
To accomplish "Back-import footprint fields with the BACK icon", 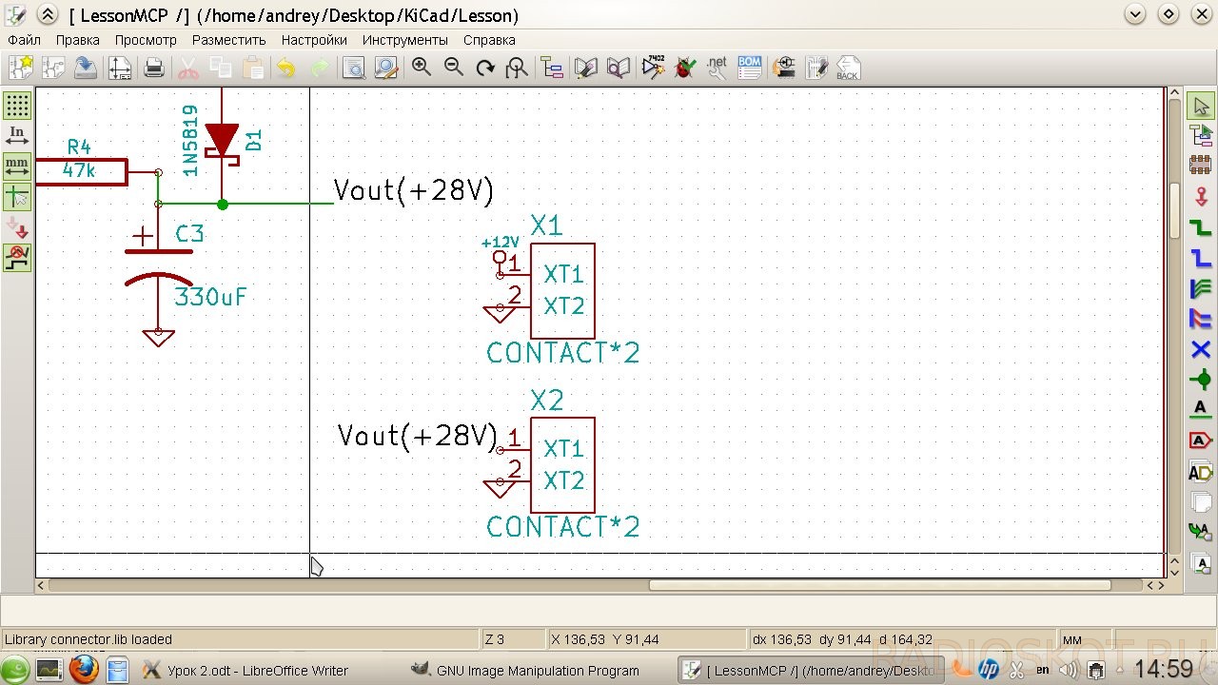I will coord(848,68).
